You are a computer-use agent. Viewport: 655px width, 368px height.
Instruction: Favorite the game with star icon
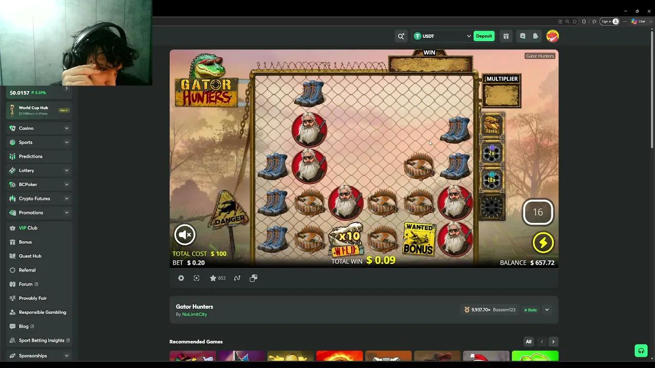(x=213, y=278)
